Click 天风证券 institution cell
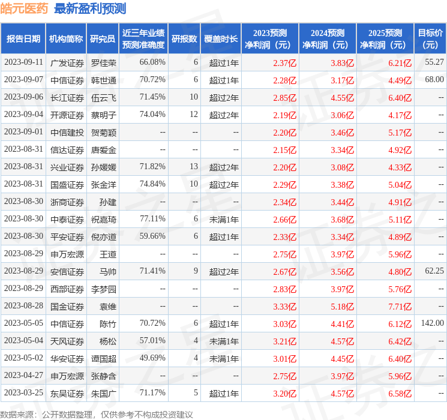The width and height of the screenshot is (447, 420). coord(67,341)
